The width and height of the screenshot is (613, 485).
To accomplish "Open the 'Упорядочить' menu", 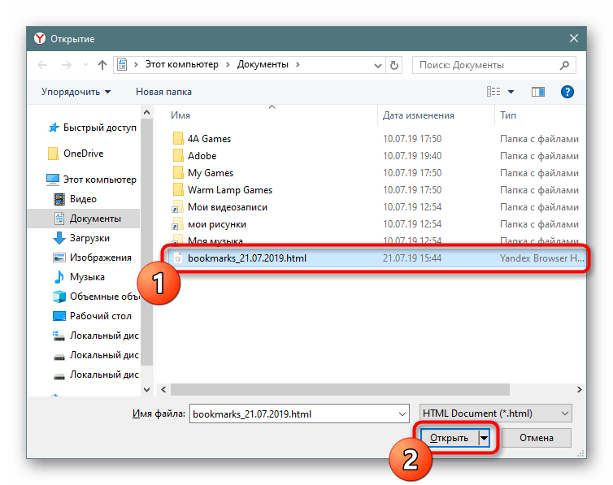I will 76,92.
